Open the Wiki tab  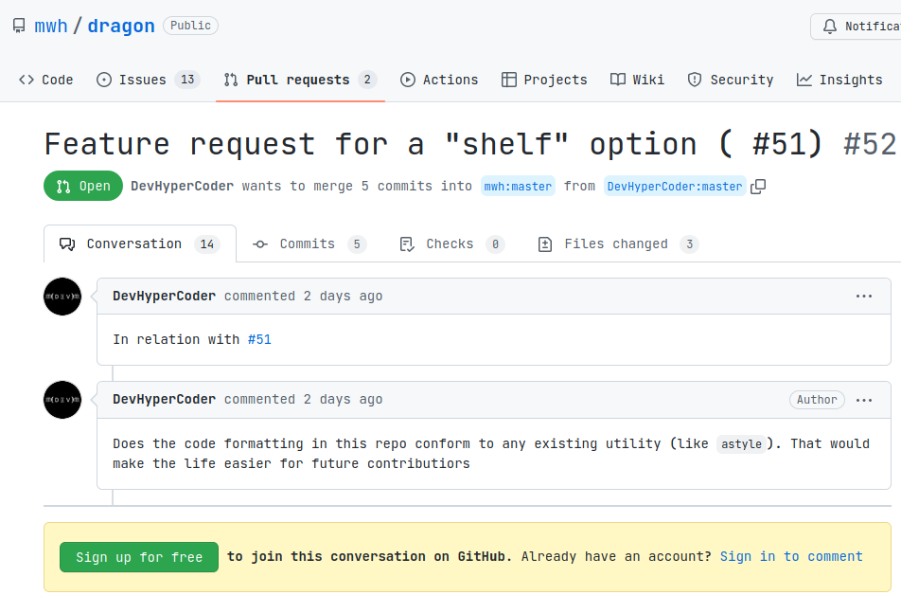637,80
